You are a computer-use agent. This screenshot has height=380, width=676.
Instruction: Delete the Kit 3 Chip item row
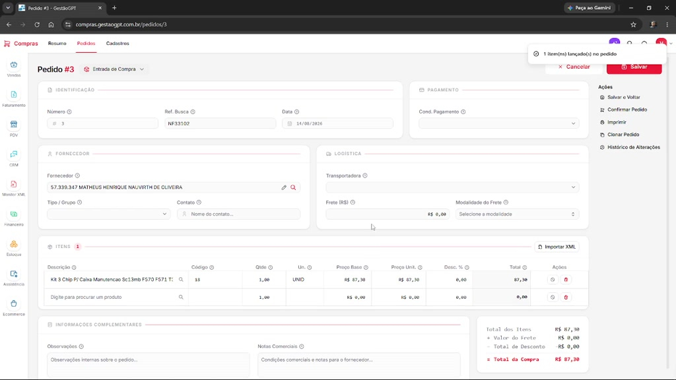coord(566,280)
